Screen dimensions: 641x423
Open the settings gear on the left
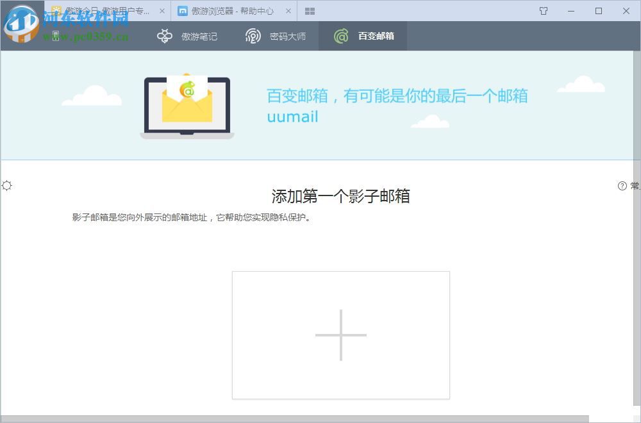coord(7,185)
